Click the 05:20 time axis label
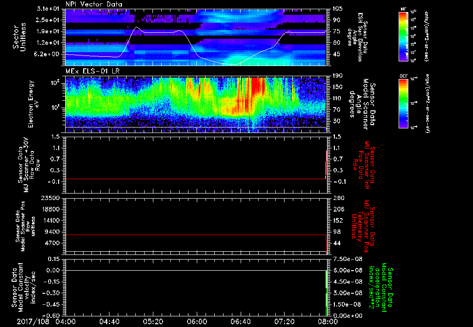Screen dimensions: 473x327 point(152,321)
